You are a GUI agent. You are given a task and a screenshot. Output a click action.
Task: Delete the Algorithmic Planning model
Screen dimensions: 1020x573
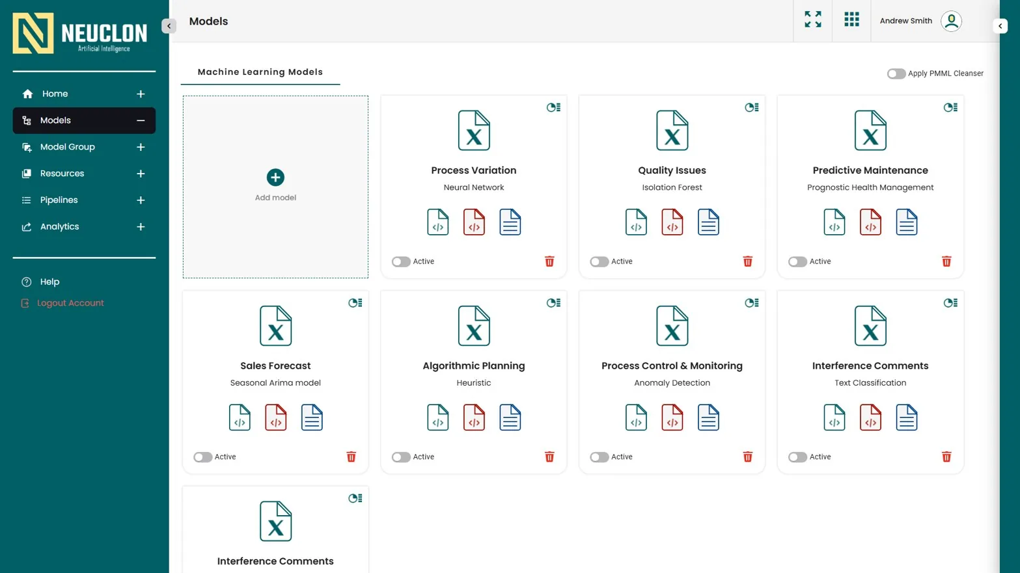[549, 457]
